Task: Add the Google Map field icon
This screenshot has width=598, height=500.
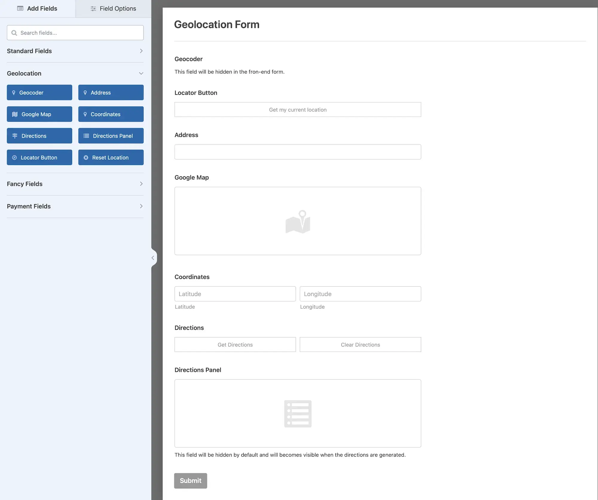Action: pos(15,114)
